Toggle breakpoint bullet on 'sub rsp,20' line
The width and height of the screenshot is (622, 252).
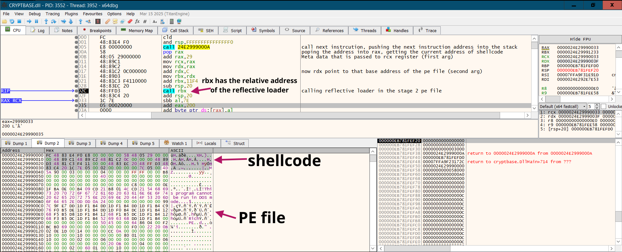click(x=77, y=86)
